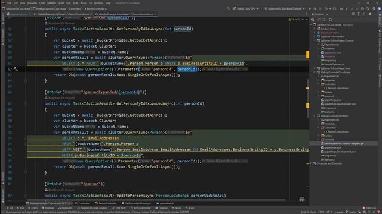
Task: Open the View menu
Action: click(23, 3)
